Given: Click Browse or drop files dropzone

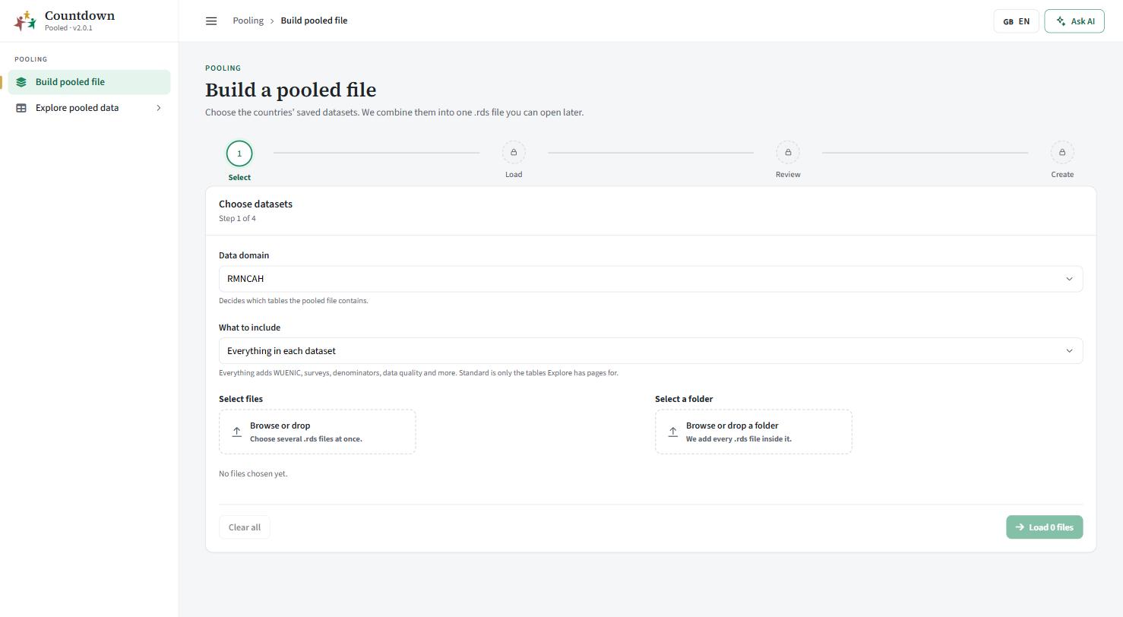Looking at the screenshot, I should (317, 432).
